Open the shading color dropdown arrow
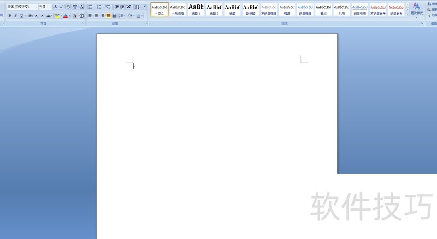 pyautogui.click(x=134, y=16)
